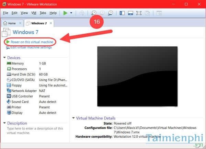Enter full screen mode icon
Image resolution: width=206 pixels, height=149 pixels.
139,13
